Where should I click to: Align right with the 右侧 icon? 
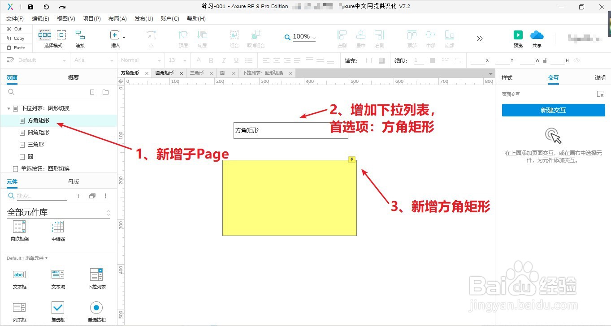[x=380, y=35]
